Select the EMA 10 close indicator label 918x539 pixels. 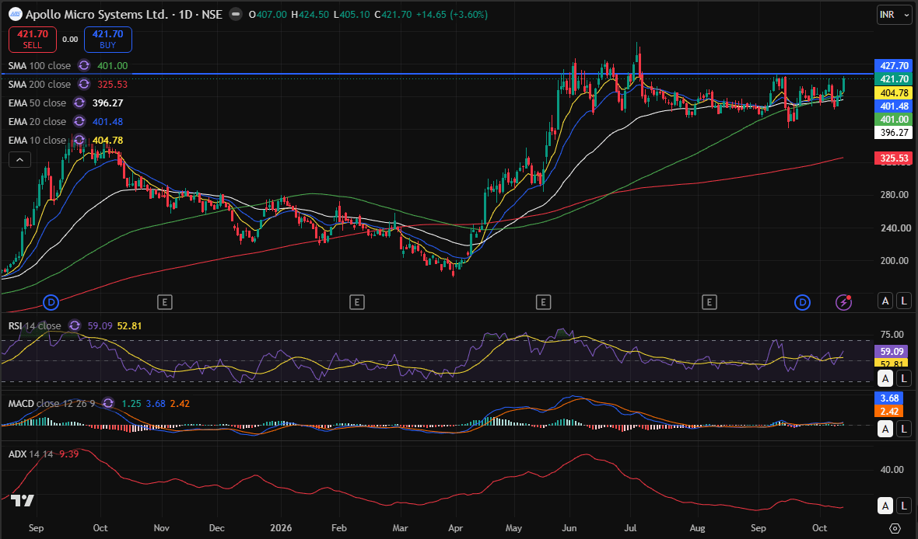37,141
